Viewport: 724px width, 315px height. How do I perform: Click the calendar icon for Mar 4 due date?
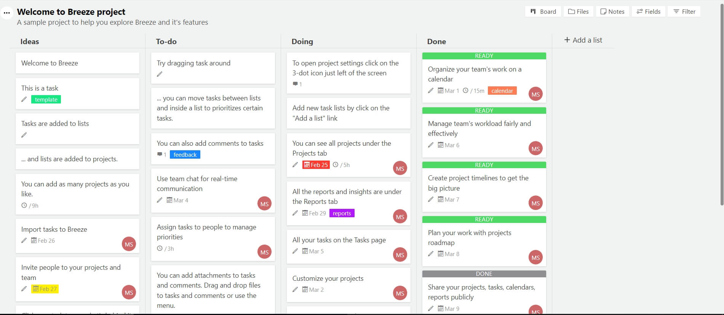coord(169,200)
